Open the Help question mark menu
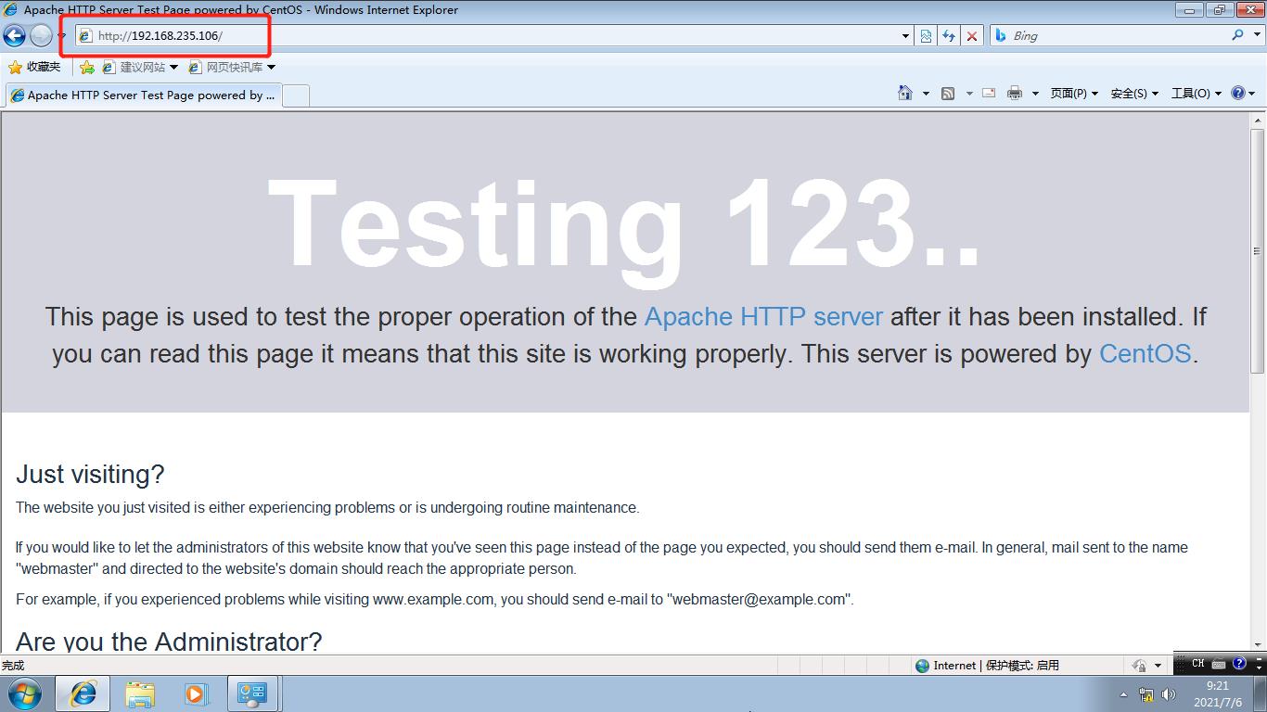The image size is (1267, 712). click(1242, 93)
